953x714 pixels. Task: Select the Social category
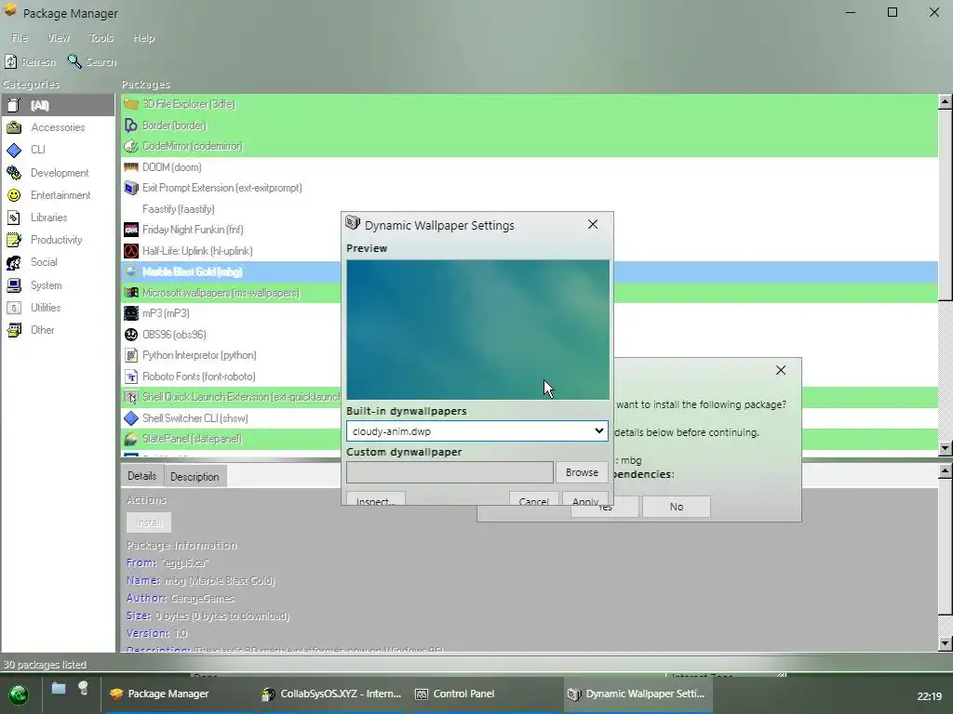coord(57,262)
